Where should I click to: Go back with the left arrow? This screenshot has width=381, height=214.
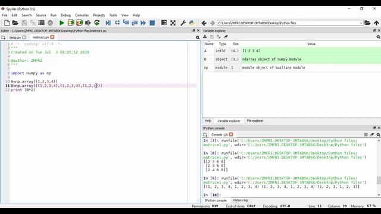click(x=204, y=23)
